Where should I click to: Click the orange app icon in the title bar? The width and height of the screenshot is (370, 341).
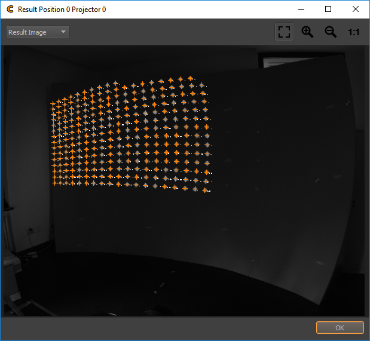[10, 10]
